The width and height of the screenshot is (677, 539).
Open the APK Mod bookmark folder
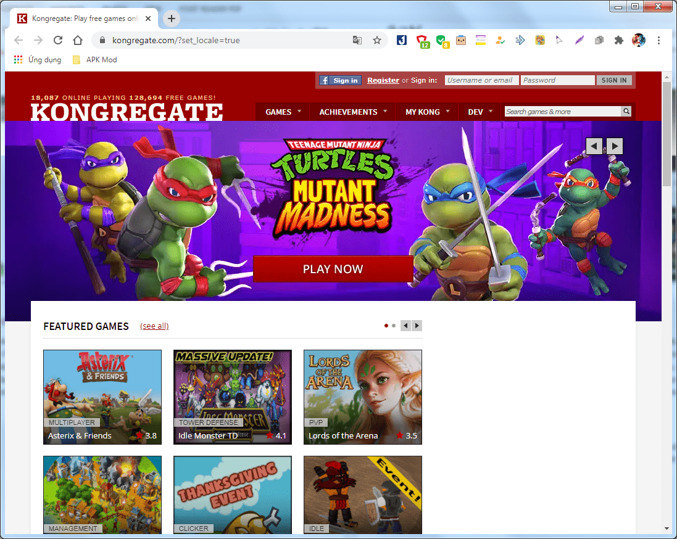[95, 60]
